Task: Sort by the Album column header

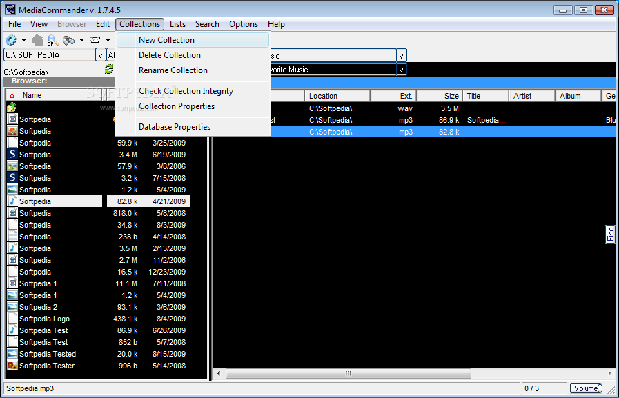Action: (578, 96)
